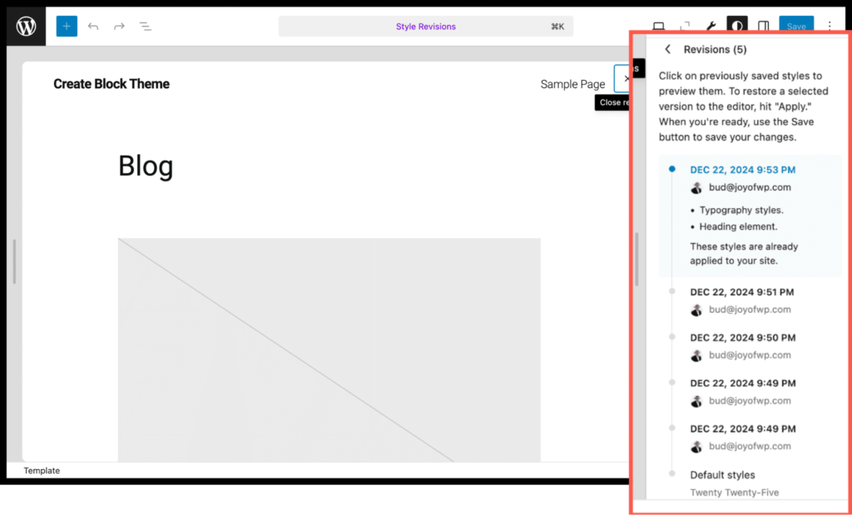The image size is (852, 515).
Task: Open the three-dot Options menu
Action: tap(830, 26)
